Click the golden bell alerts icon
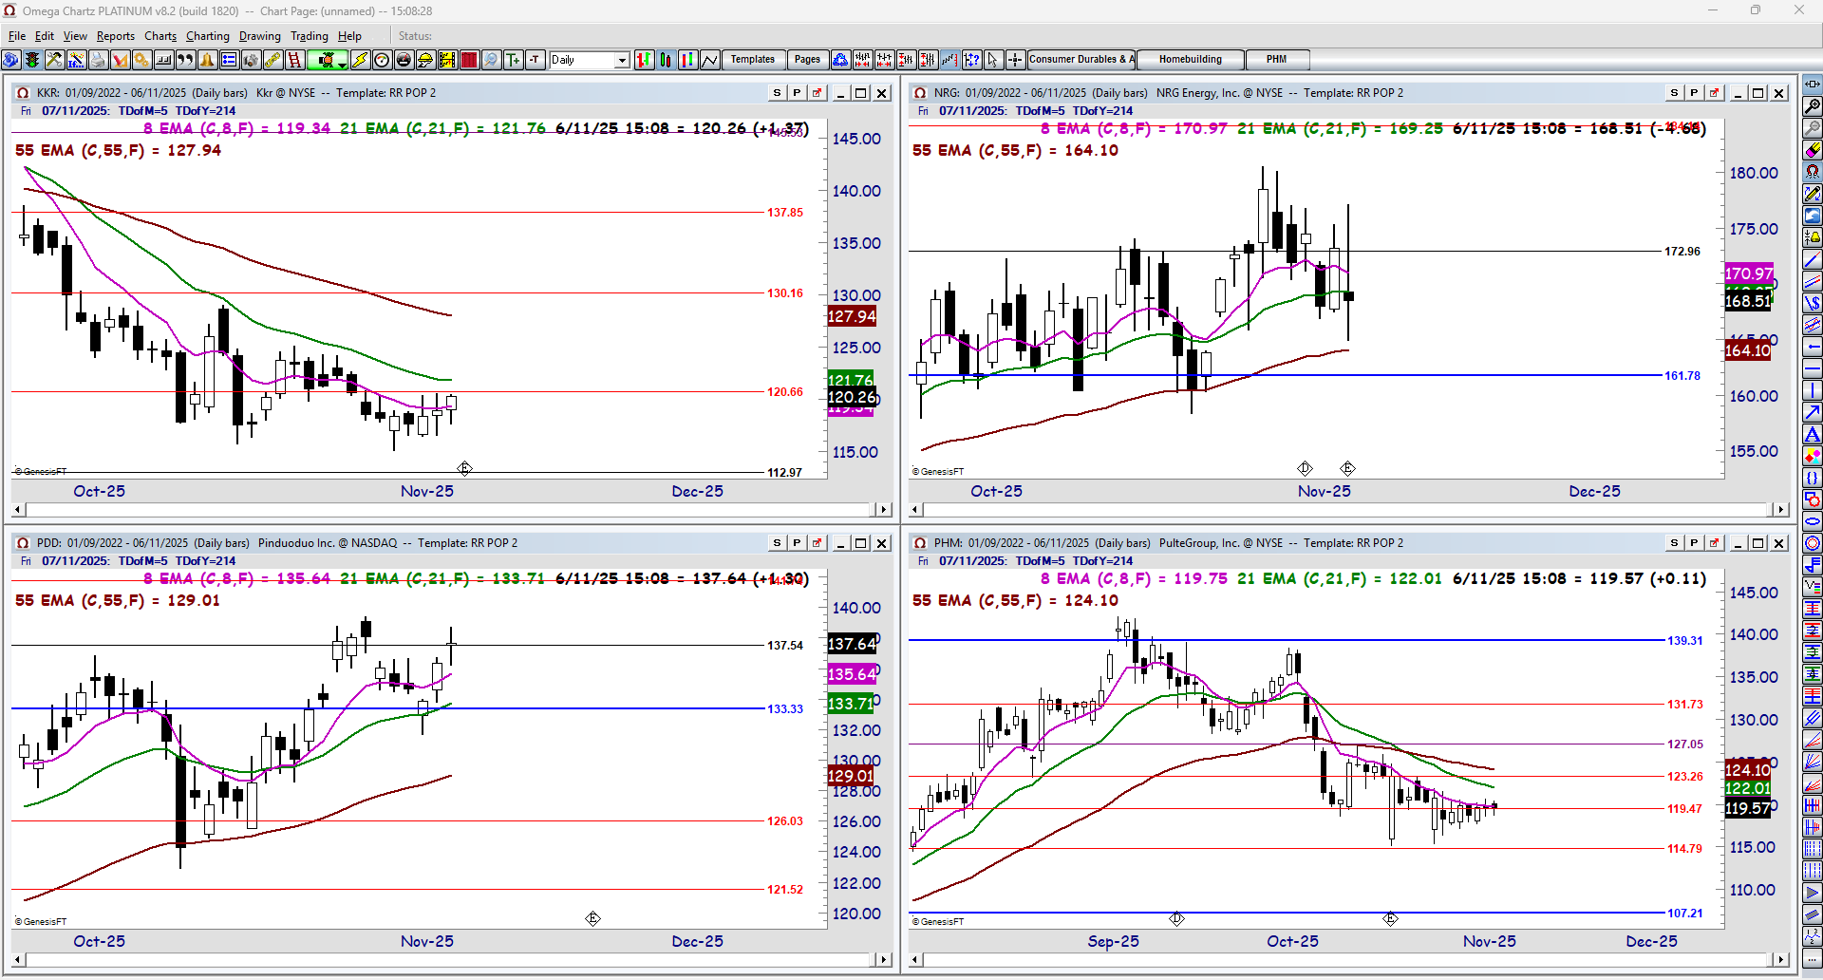This screenshot has height=980, width=1823. point(207,60)
